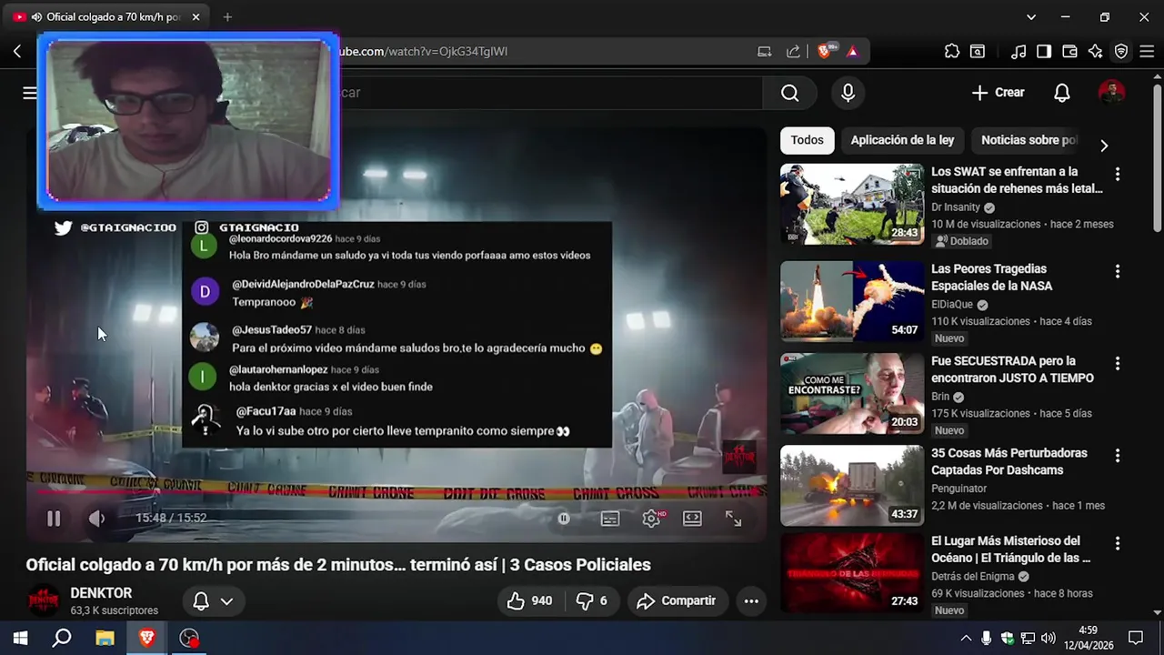
Task: Open OBS recorder in taskbar
Action: 189,638
